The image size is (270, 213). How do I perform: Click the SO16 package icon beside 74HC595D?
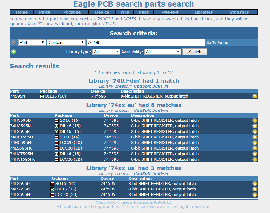56,120
